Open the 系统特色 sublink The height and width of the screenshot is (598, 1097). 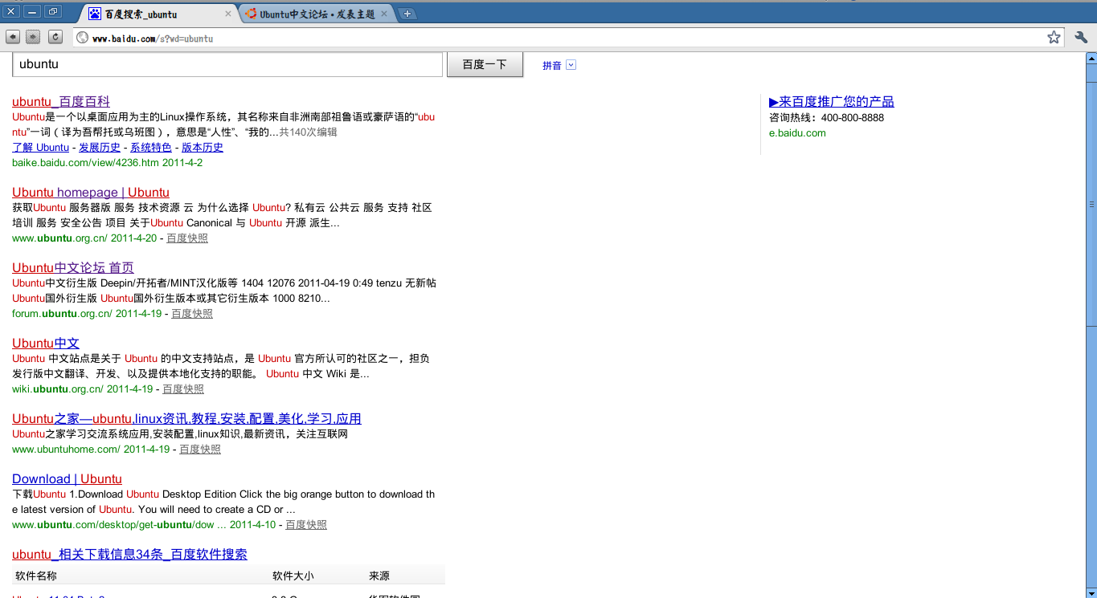(151, 148)
